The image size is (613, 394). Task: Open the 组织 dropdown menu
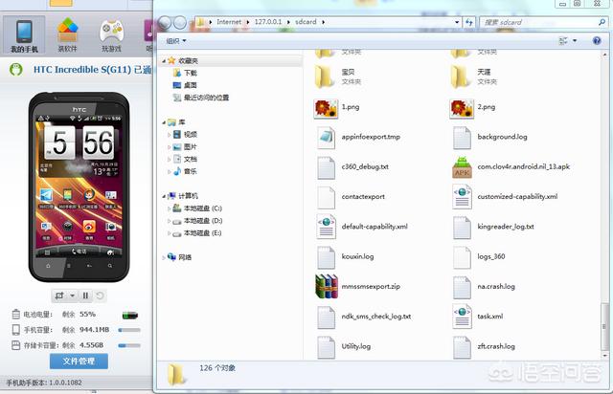click(x=176, y=40)
